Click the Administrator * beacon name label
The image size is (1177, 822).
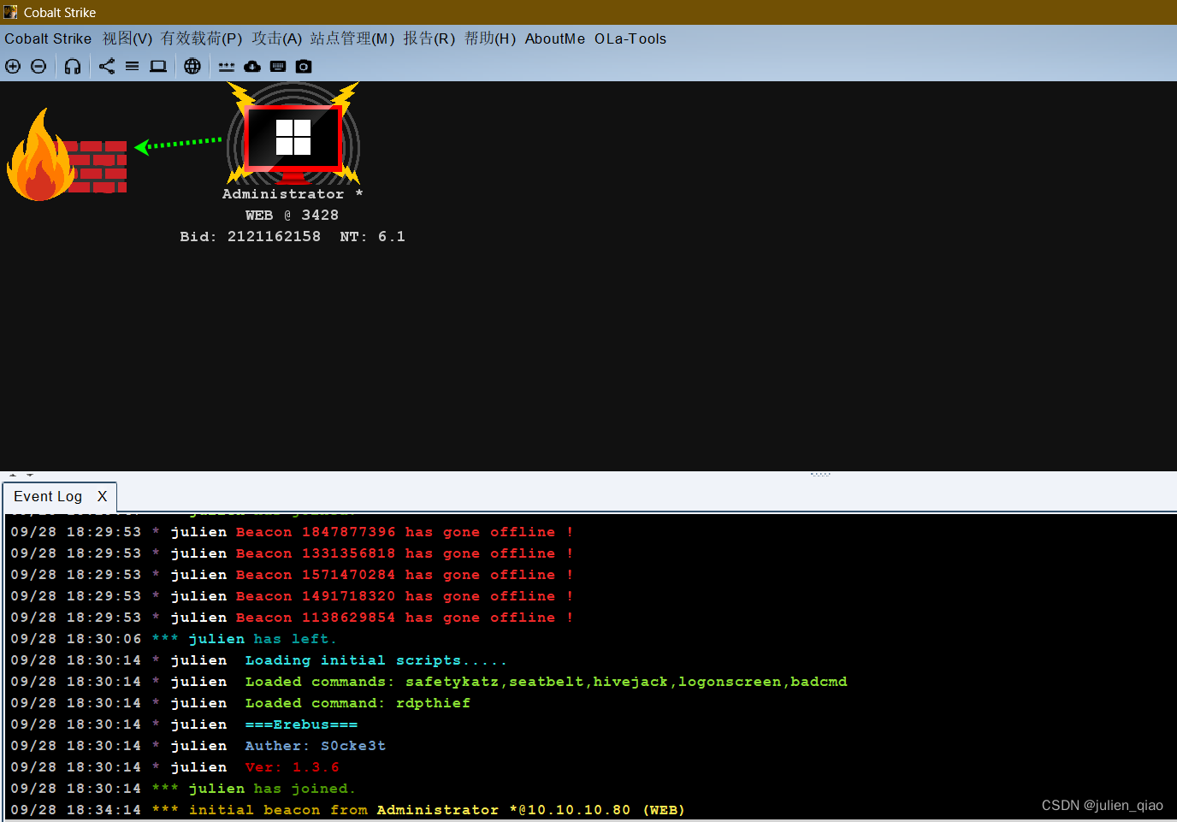coord(293,194)
